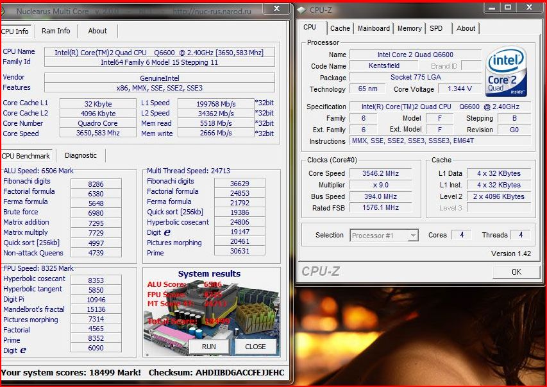547x387 pixels.
Task: Click Core Speed 3546.2 MHz value
Action: tap(380, 173)
